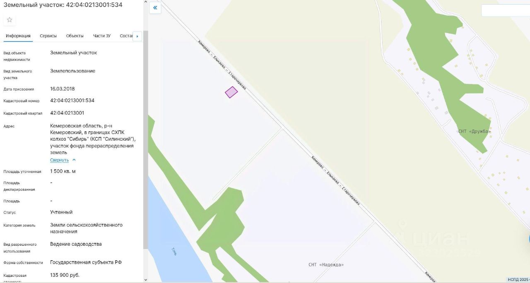Click the СНТ «Дружба» label on map
The height and width of the screenshot is (283, 530).
coord(475,132)
